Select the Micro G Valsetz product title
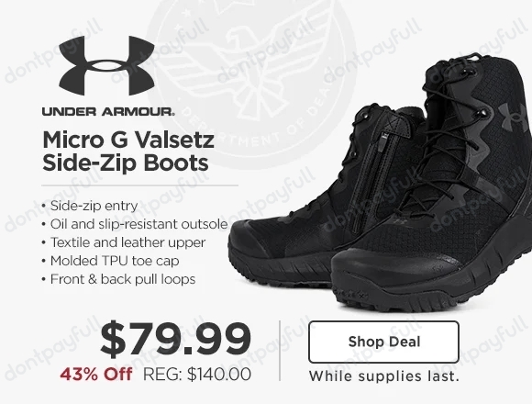This screenshot has height=404, width=532. coord(128,151)
